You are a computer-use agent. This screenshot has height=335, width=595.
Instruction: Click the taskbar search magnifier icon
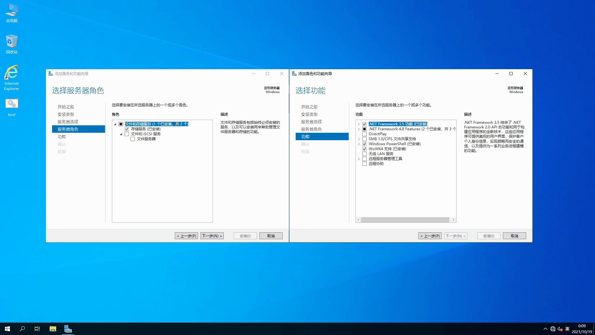click(22, 329)
